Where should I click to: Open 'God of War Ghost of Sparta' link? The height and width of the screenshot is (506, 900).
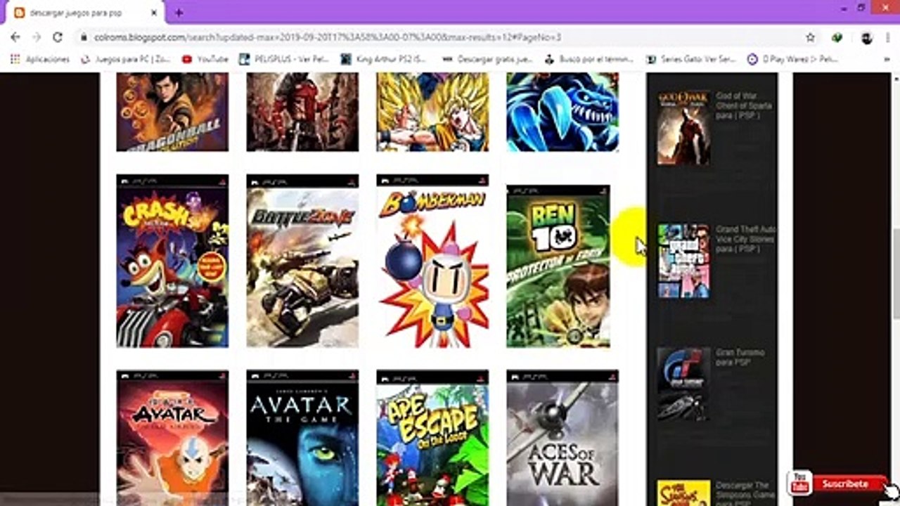pos(744,105)
